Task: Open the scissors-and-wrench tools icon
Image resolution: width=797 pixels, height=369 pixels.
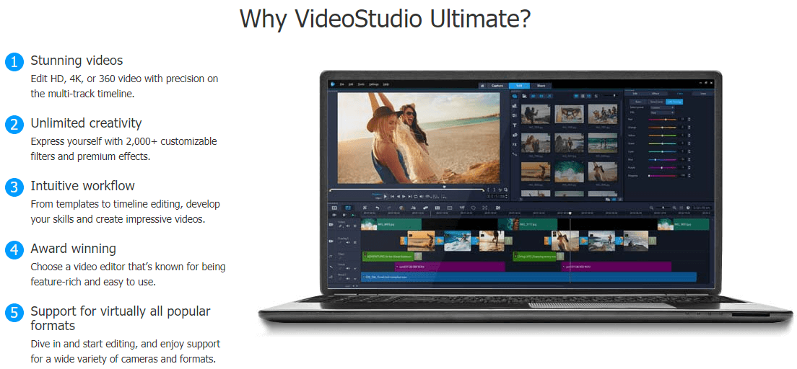Action: point(365,208)
